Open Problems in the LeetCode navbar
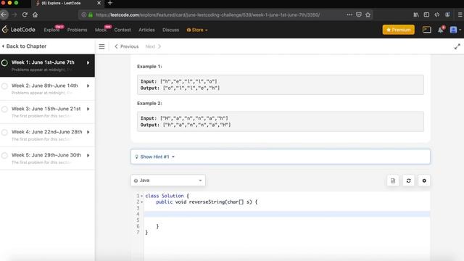464x261 pixels. pyautogui.click(x=78, y=30)
